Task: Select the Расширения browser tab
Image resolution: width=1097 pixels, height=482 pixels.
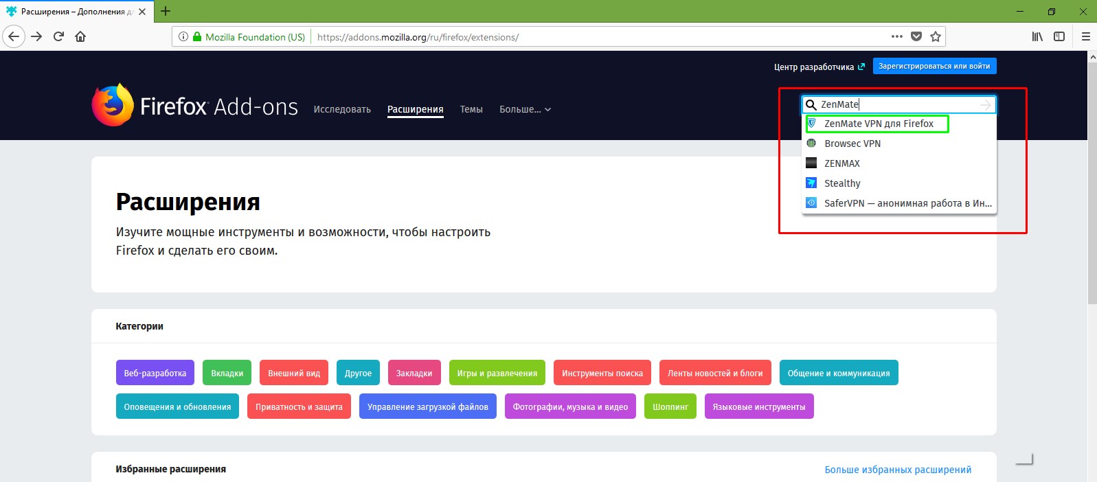Action: coord(76,12)
